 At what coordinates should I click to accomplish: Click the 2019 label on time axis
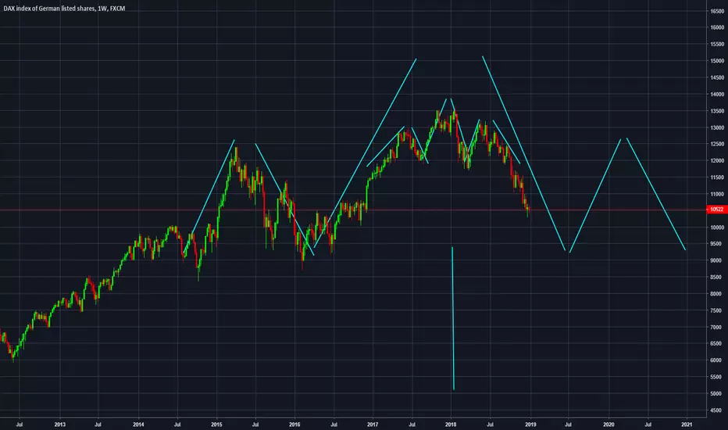pyautogui.click(x=530, y=425)
